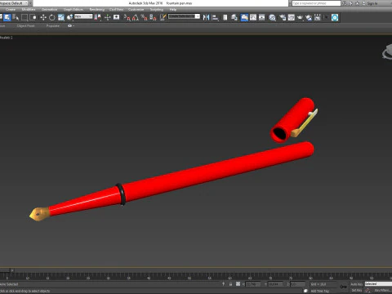Click Z coordinate field
392x294 pixels.
click(297, 284)
